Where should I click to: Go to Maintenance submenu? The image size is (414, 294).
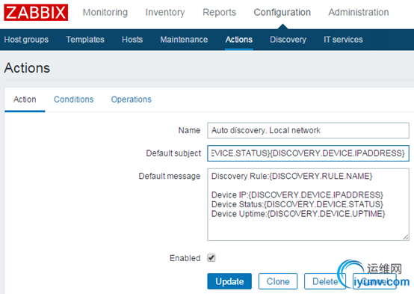(x=184, y=40)
